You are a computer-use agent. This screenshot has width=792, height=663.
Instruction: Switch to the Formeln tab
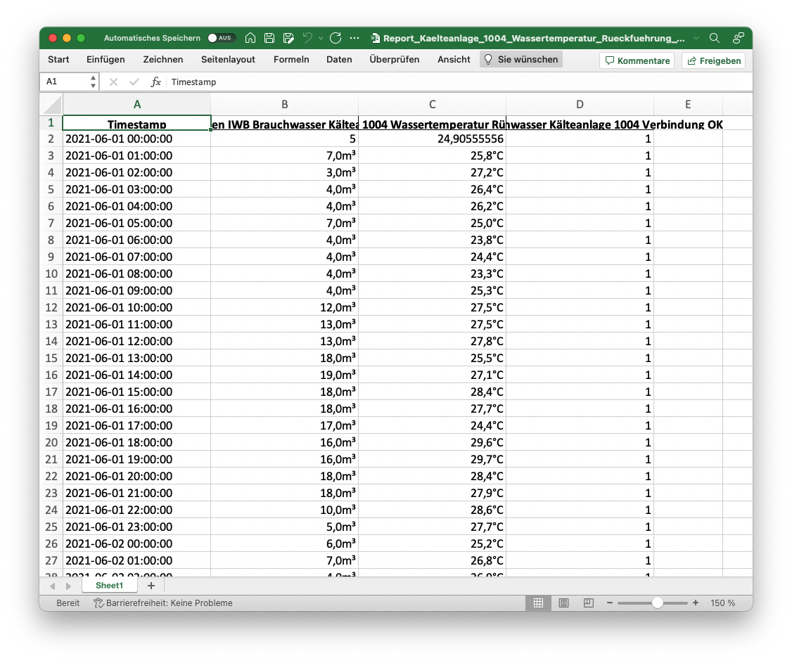[x=291, y=60]
